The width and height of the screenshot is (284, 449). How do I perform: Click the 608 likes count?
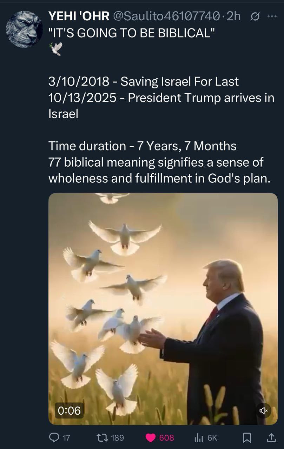(x=167, y=437)
